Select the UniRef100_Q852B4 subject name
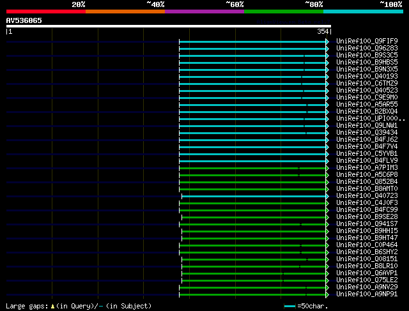Screen dimensions: 409x311 367,182
